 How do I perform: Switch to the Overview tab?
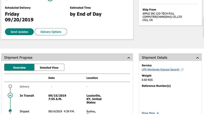click(19, 68)
